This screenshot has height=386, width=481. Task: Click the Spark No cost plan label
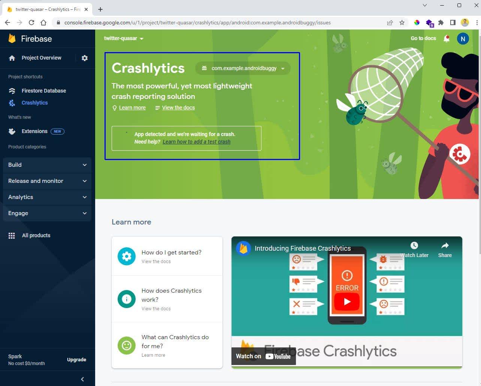(27, 360)
